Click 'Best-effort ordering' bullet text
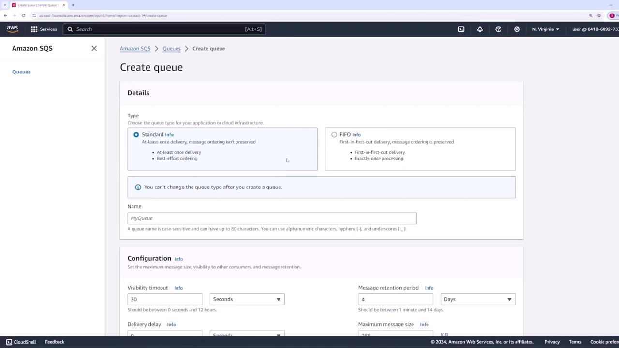The width and height of the screenshot is (619, 348). (x=177, y=158)
